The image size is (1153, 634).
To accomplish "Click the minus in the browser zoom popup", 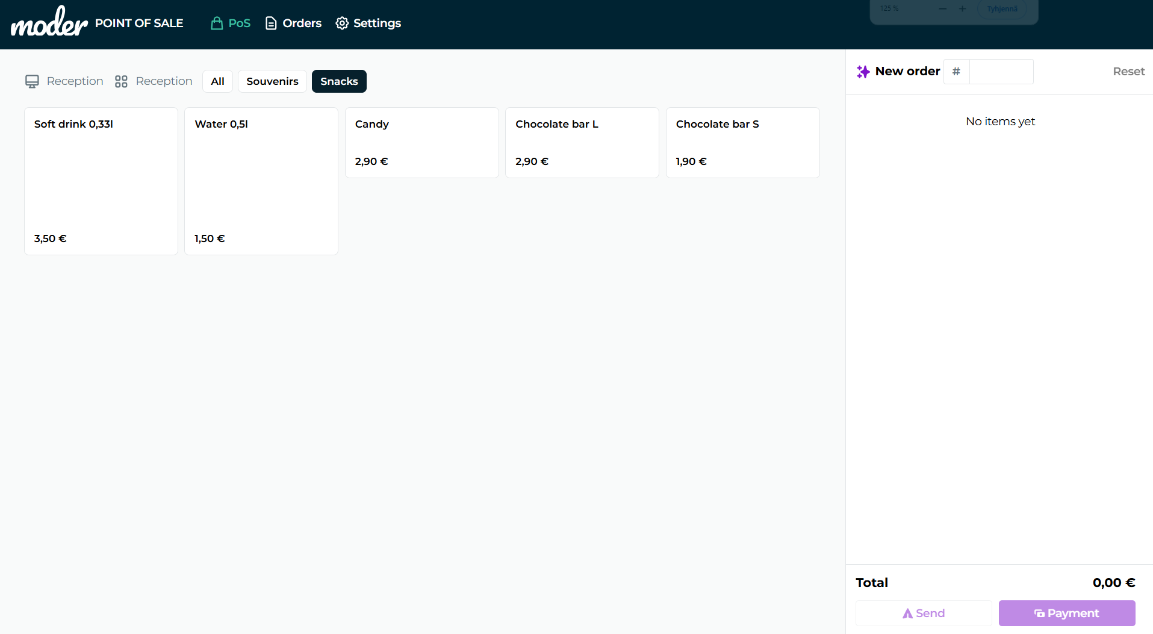I will (x=943, y=8).
